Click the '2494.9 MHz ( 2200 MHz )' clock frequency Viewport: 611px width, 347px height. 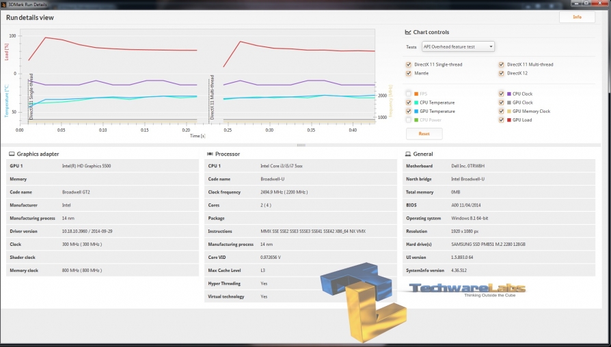(x=284, y=192)
